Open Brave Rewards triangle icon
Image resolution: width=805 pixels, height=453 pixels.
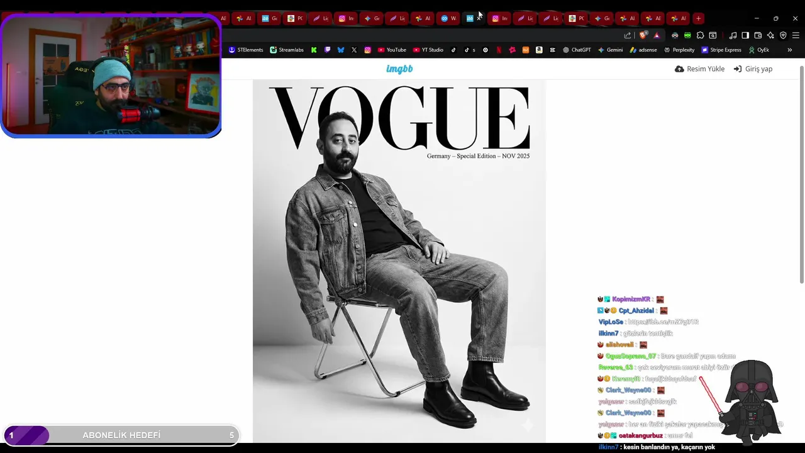pyautogui.click(x=657, y=35)
